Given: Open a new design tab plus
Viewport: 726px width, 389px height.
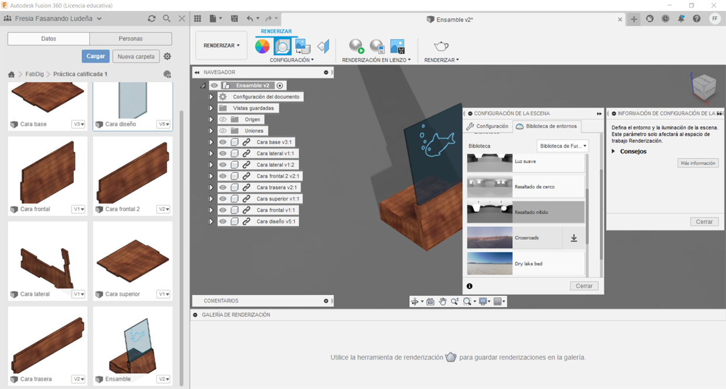Looking at the screenshot, I should [x=634, y=19].
